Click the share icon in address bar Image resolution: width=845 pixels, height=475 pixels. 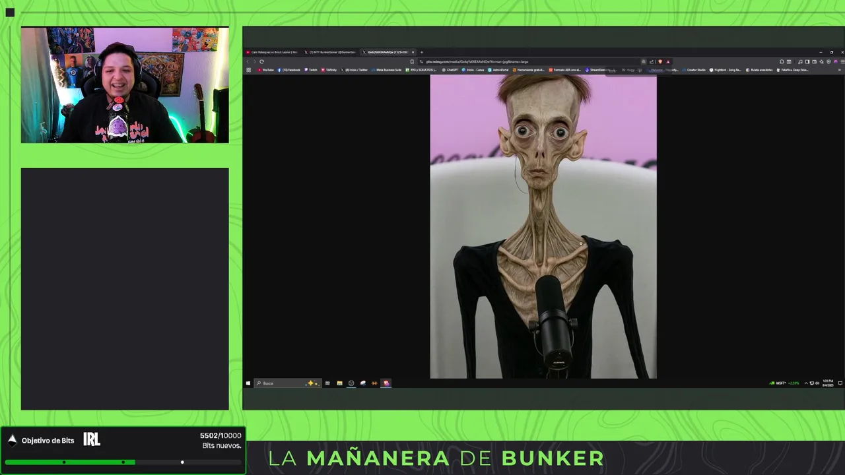pos(652,61)
